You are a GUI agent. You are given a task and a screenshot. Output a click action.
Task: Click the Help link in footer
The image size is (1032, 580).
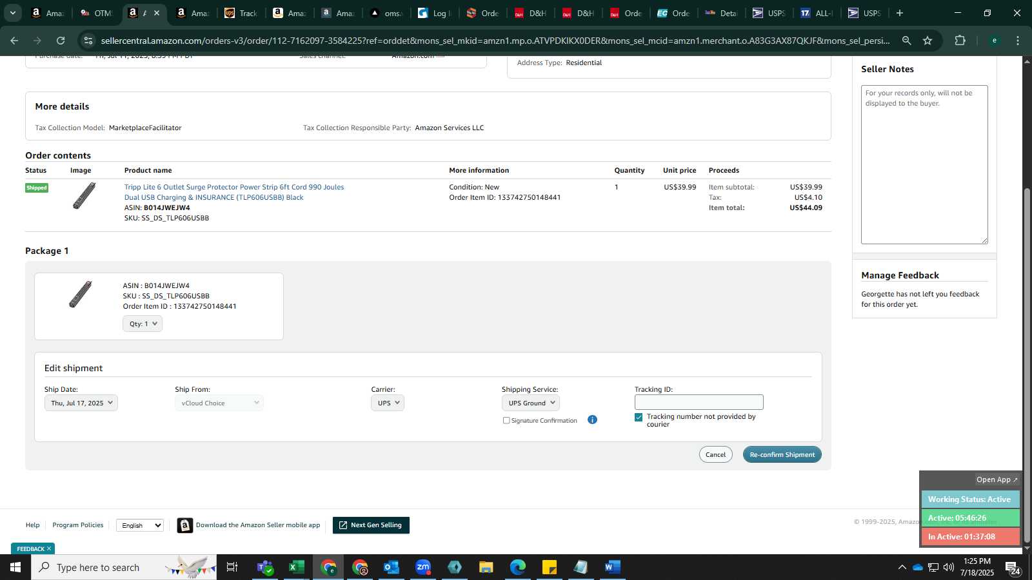32,525
